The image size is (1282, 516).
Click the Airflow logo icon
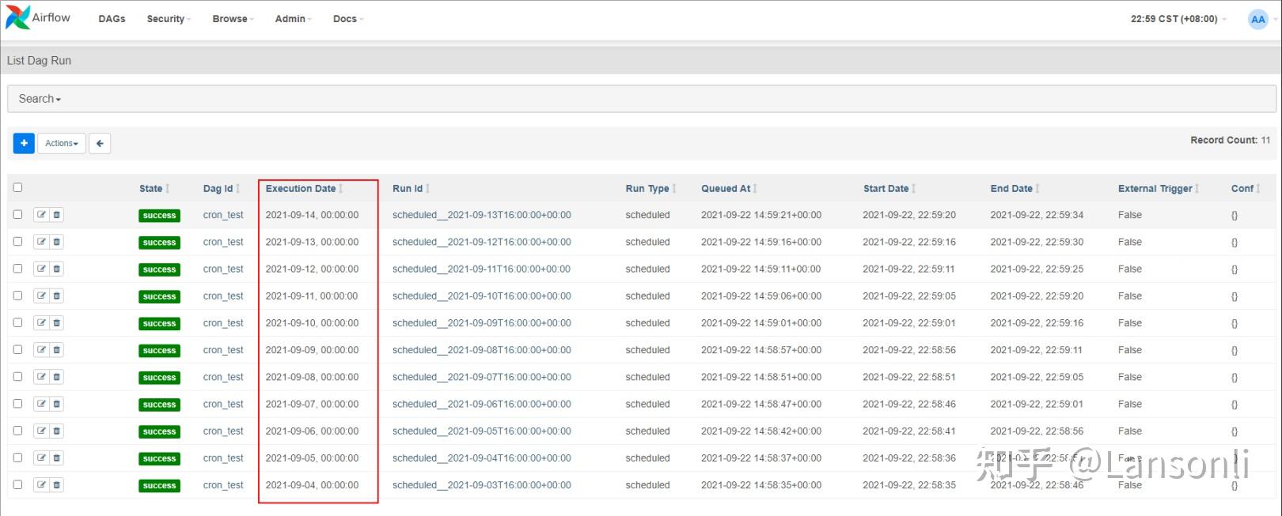(17, 17)
